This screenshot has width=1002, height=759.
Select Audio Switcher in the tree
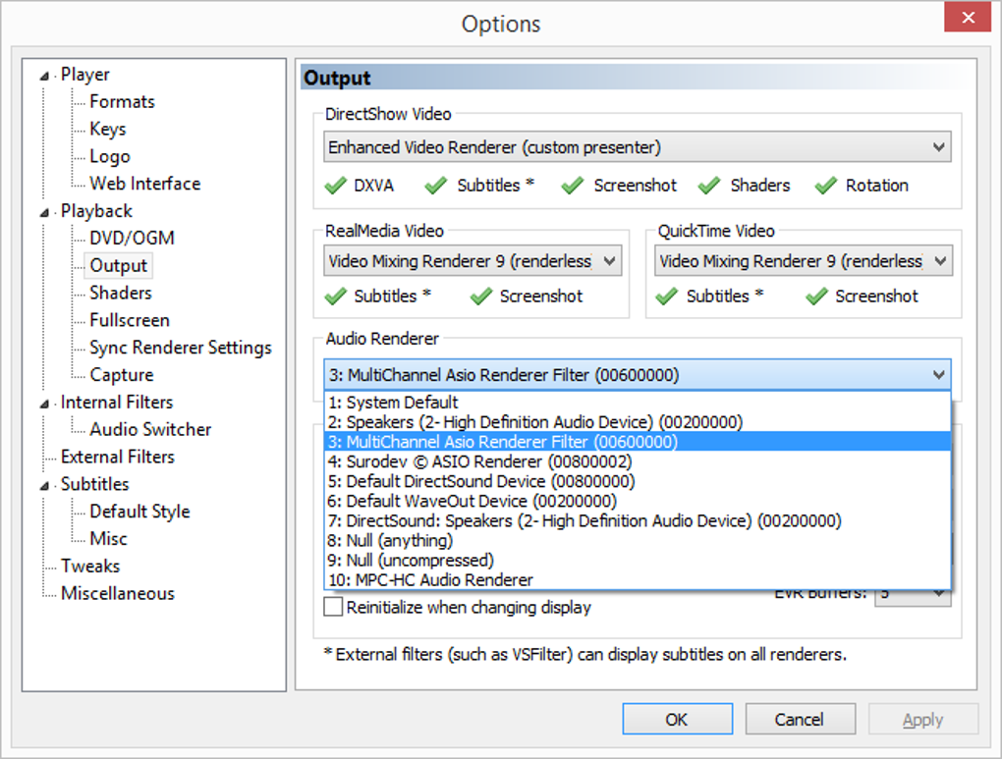coord(150,429)
